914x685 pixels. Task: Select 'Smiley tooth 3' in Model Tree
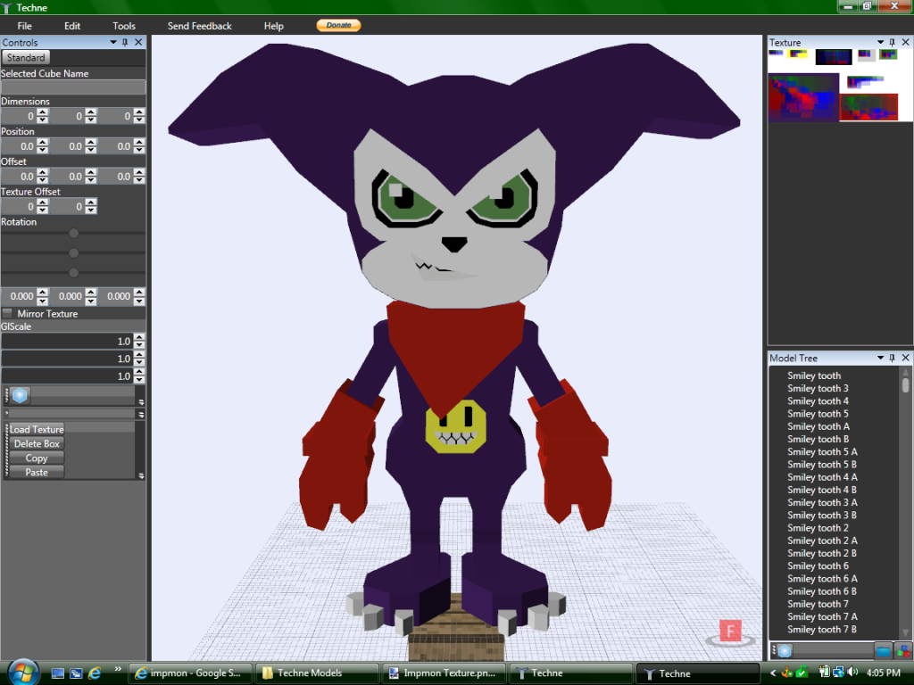pyautogui.click(x=818, y=389)
